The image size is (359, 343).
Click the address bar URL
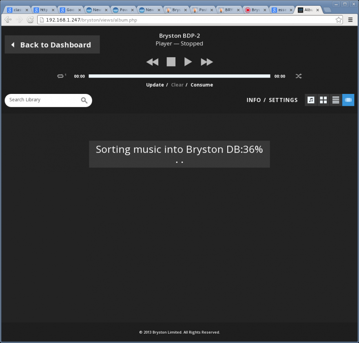(91, 20)
